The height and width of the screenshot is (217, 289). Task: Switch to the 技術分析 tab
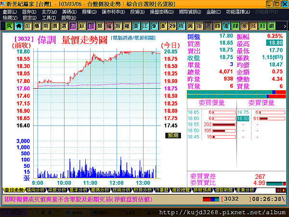click(x=121, y=190)
